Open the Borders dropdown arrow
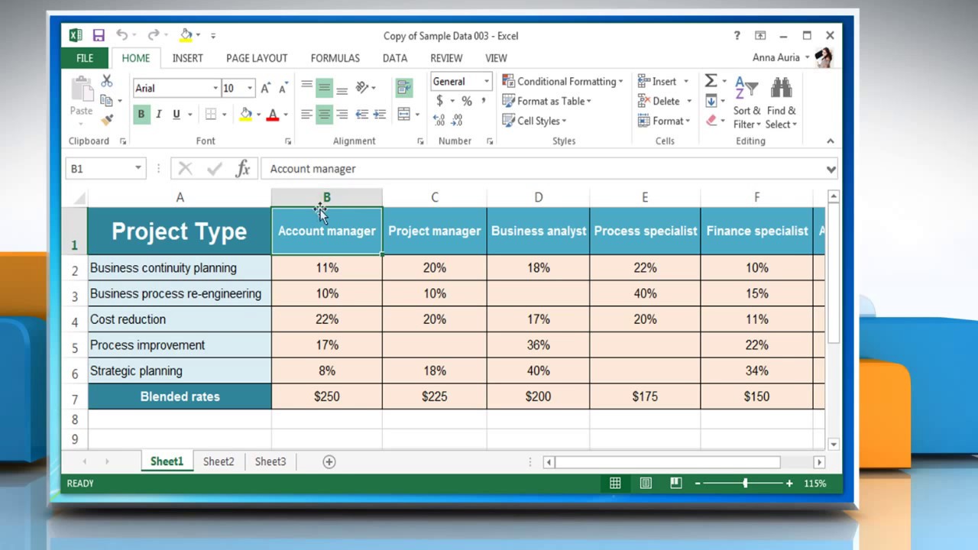The height and width of the screenshot is (550, 978). [224, 115]
